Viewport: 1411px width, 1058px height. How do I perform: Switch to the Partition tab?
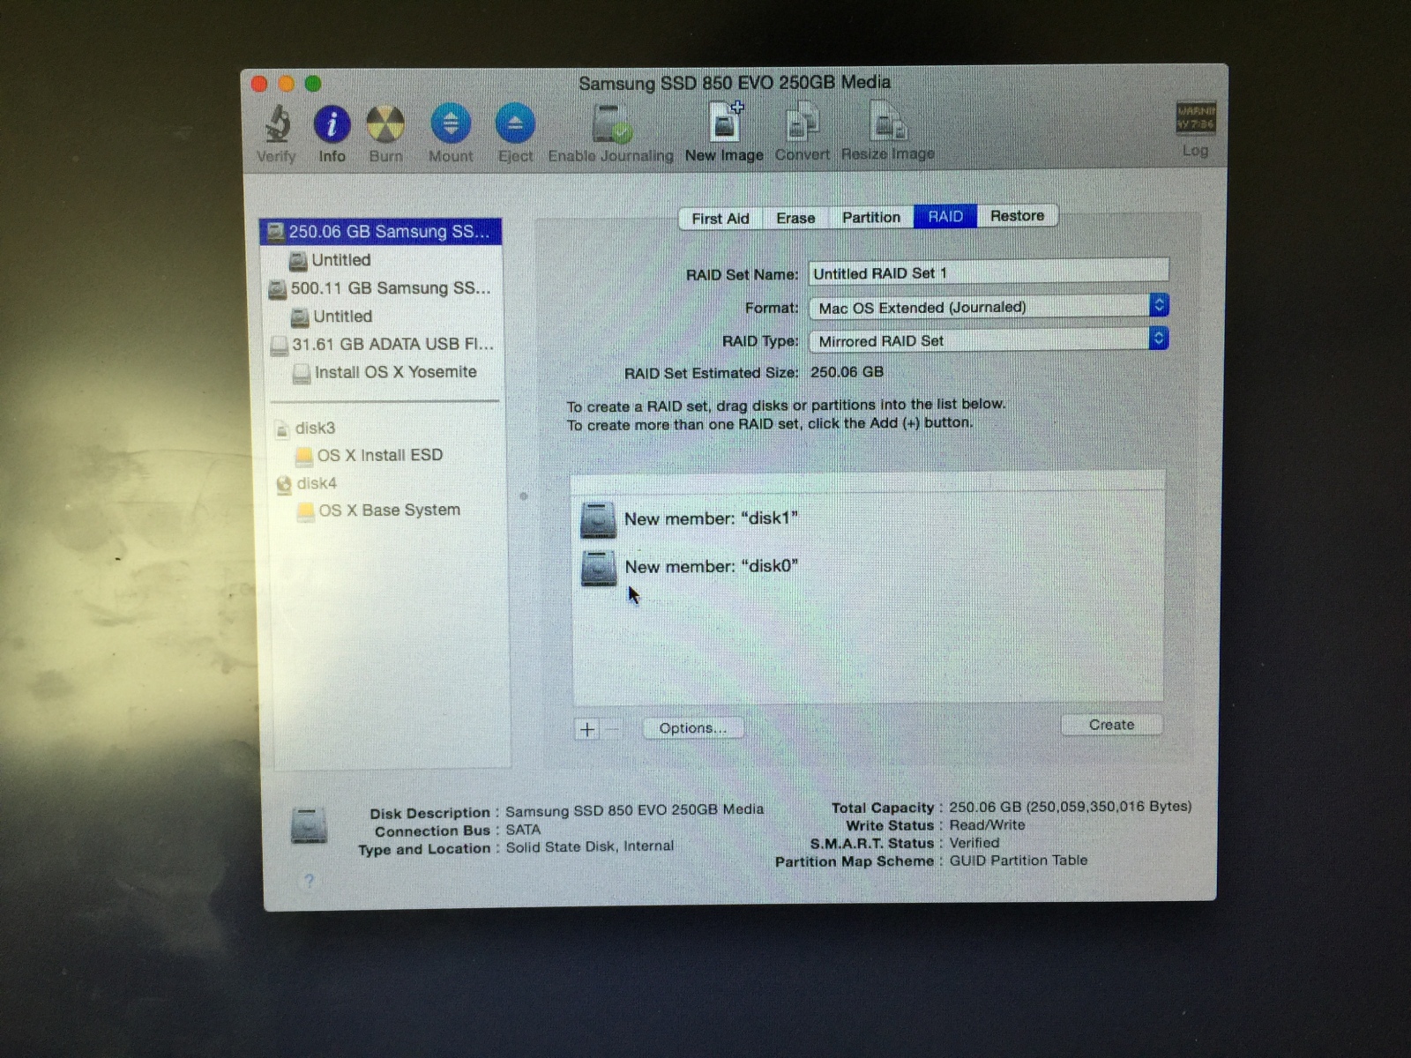871,217
